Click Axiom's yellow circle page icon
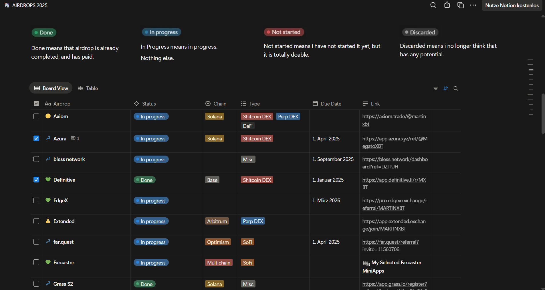 tap(48, 116)
